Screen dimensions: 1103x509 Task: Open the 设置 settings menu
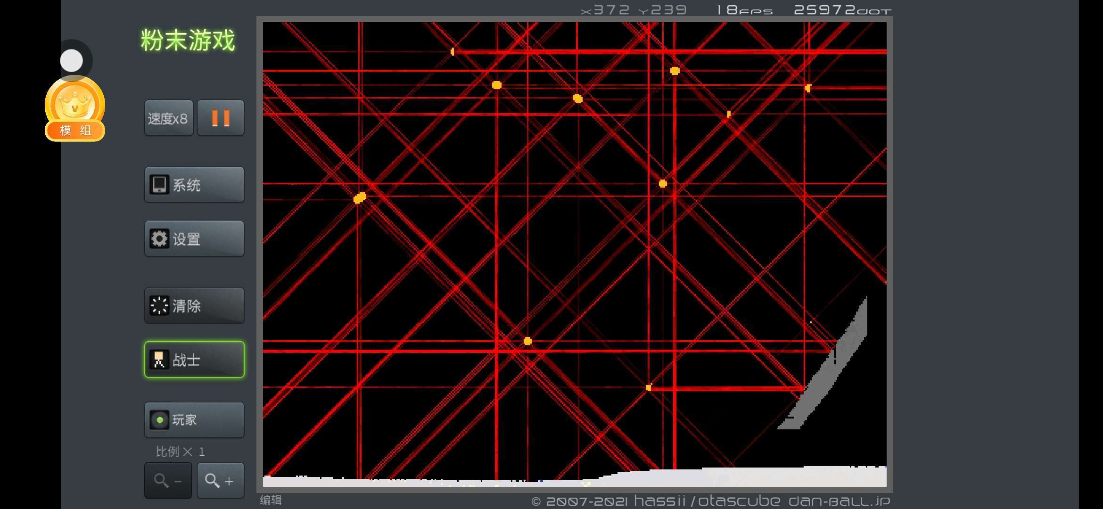point(194,239)
